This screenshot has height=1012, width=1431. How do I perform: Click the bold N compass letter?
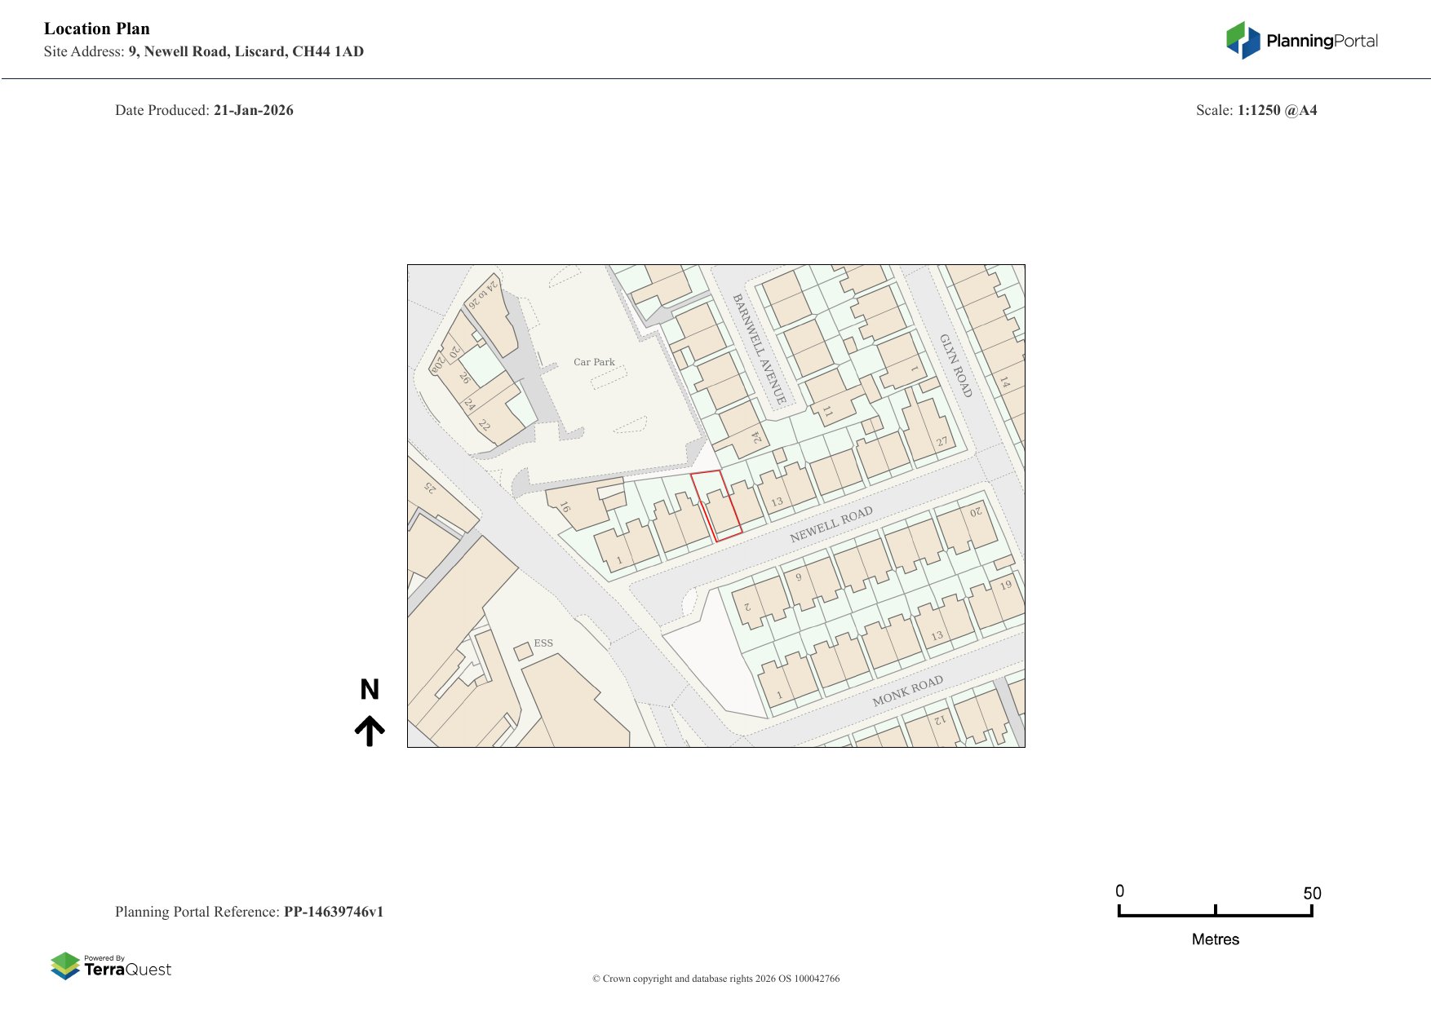coord(370,690)
